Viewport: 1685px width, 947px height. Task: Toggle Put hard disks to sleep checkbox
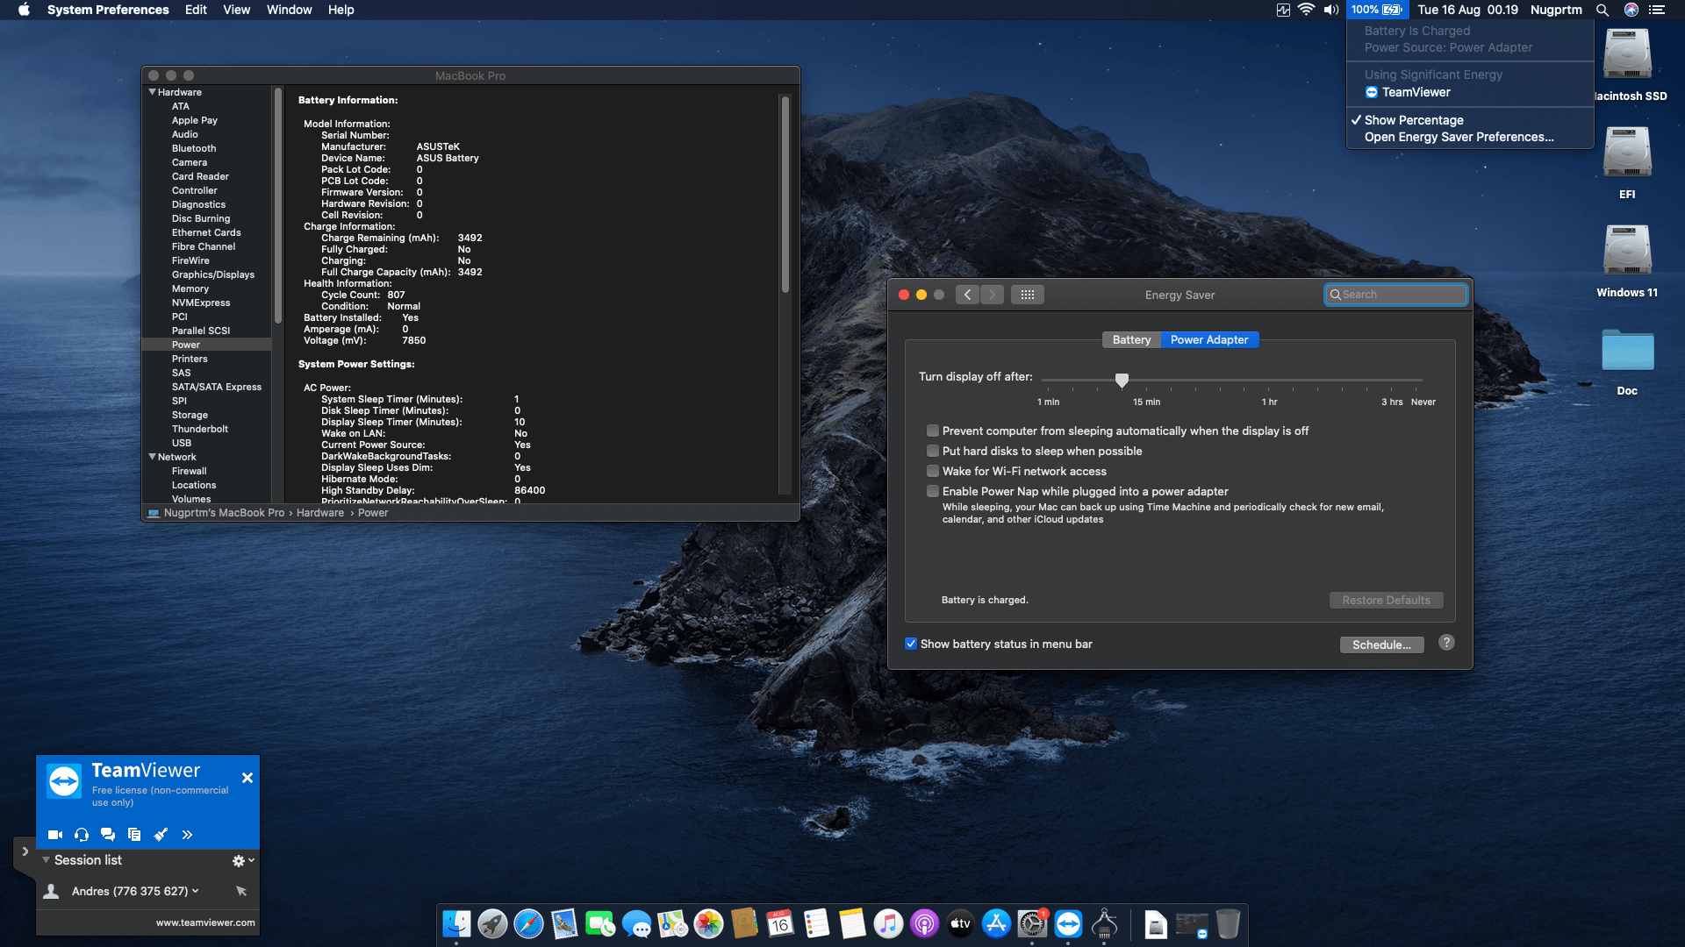tap(933, 451)
